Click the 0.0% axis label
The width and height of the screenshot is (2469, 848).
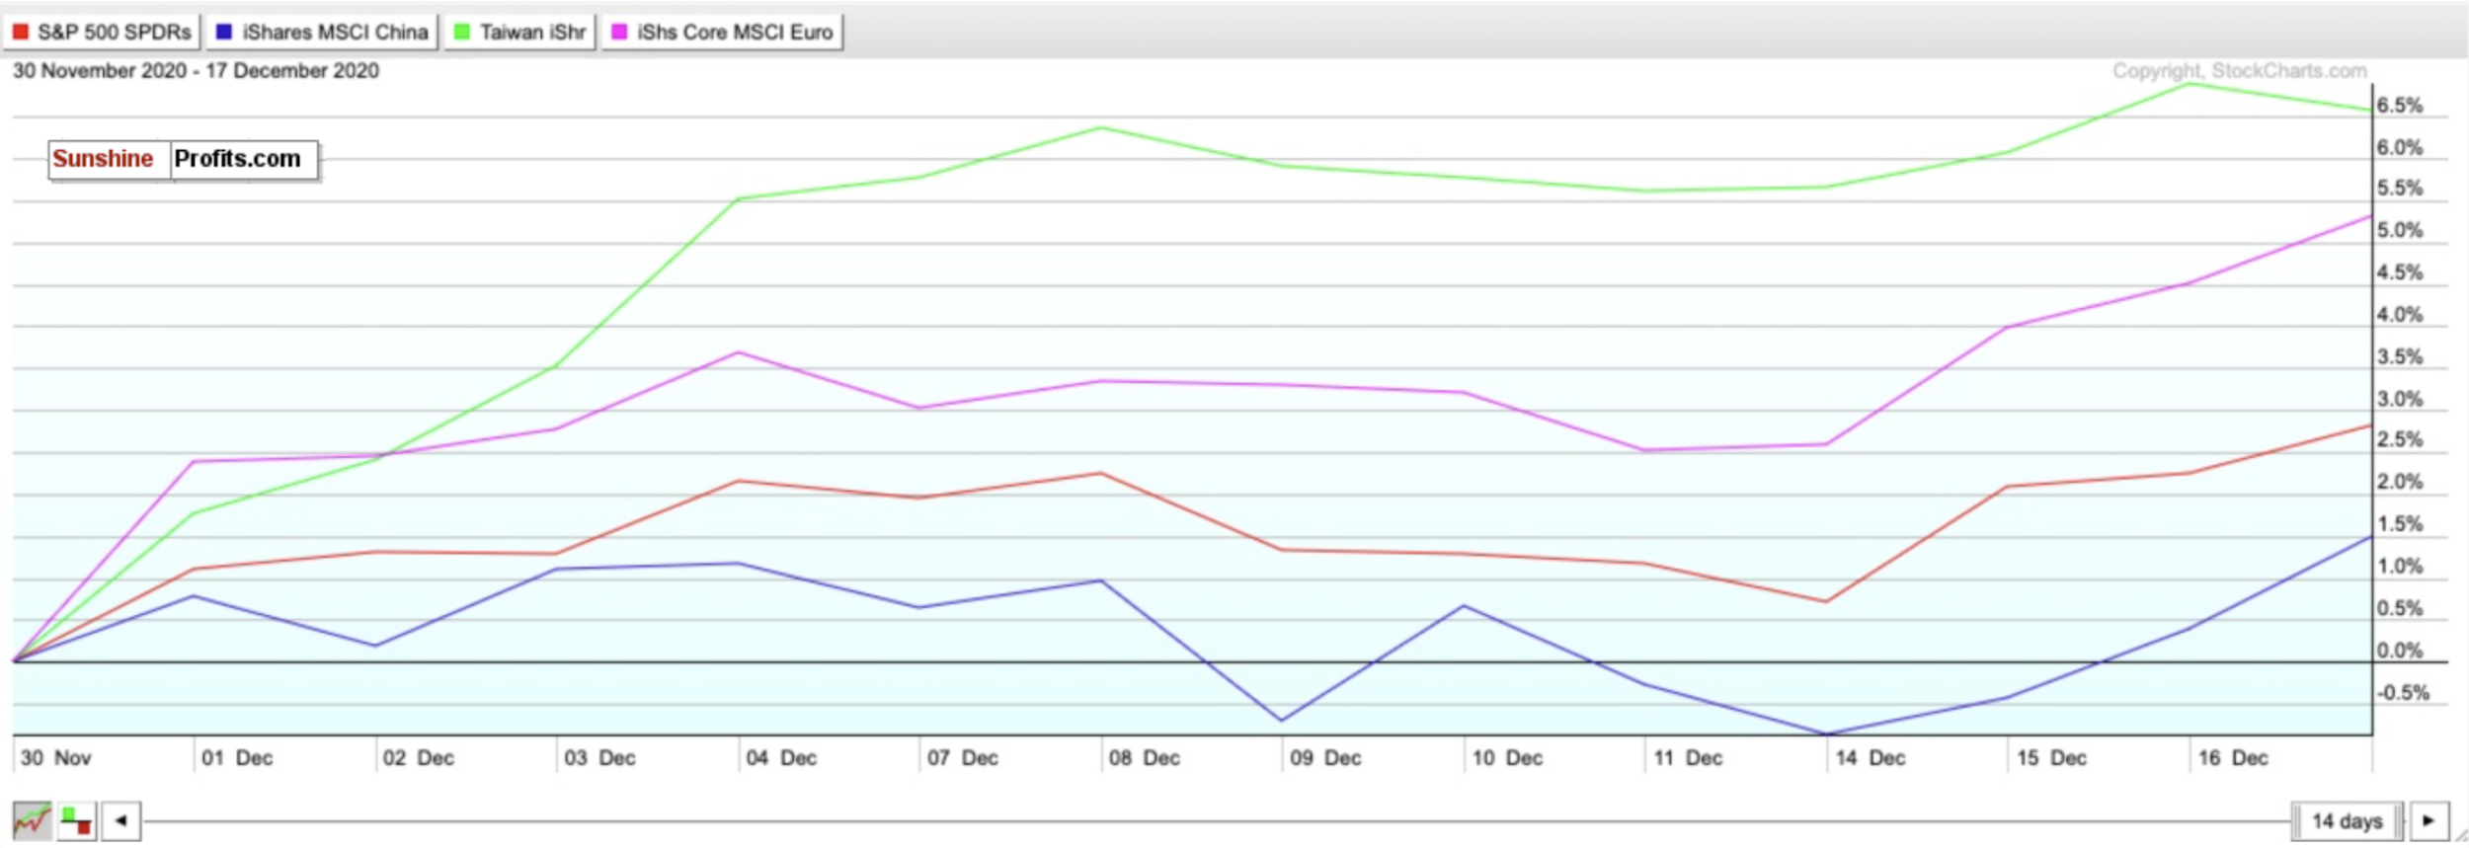coord(2400,651)
